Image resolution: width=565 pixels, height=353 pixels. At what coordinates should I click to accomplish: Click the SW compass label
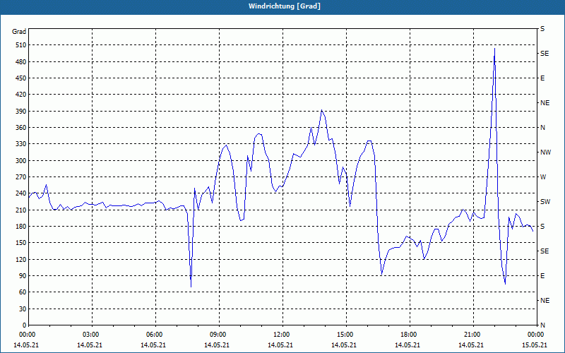pyautogui.click(x=545, y=202)
